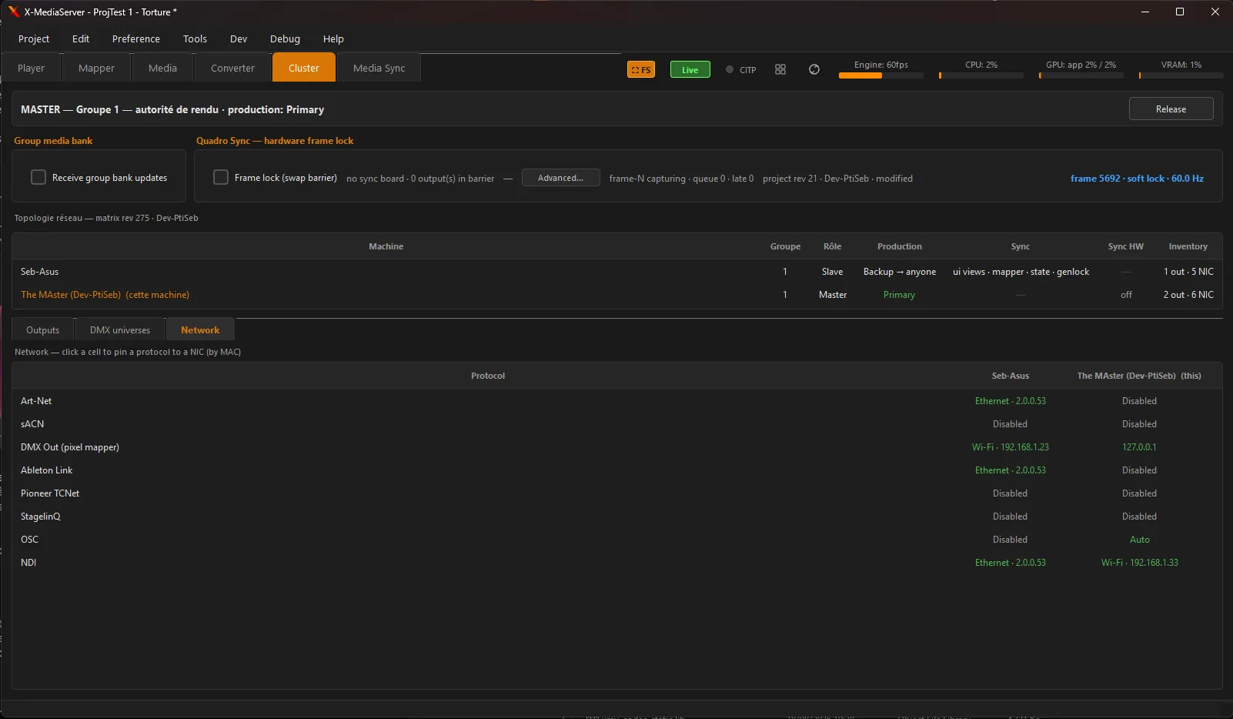Open the Preference menu
1233x719 pixels.
136,38
